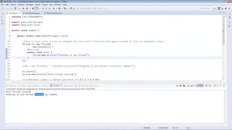232x130 pixels.
Task: Switch to the SampleLamda.java editor tab
Action: pos(32,13)
